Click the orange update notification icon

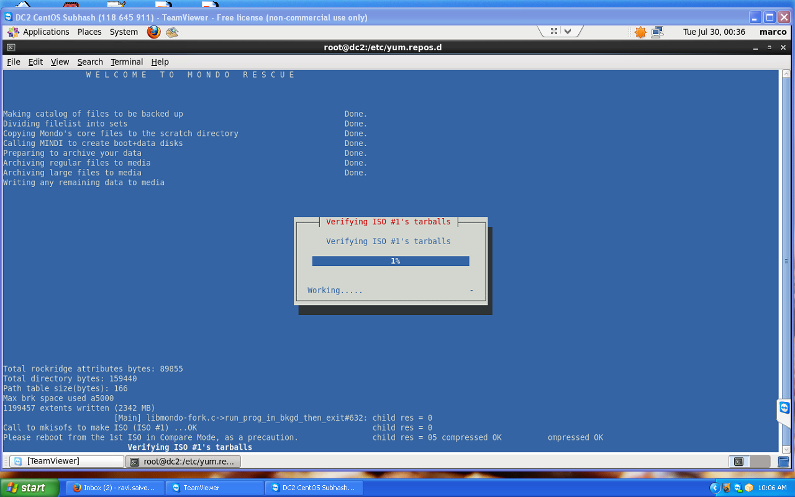click(640, 32)
